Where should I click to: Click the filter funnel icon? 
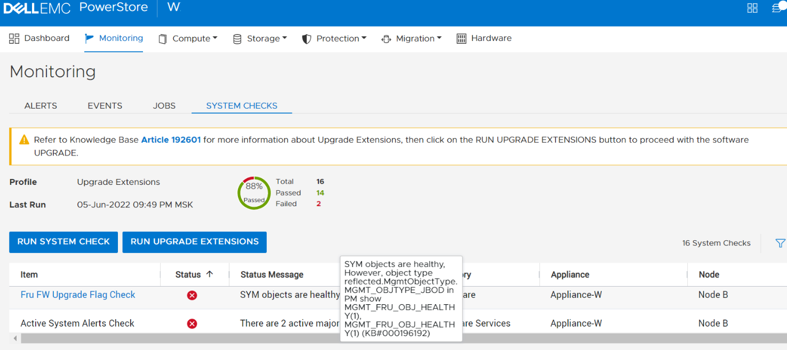(780, 243)
